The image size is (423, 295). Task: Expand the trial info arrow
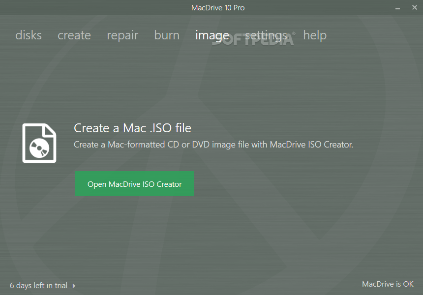[74, 286]
